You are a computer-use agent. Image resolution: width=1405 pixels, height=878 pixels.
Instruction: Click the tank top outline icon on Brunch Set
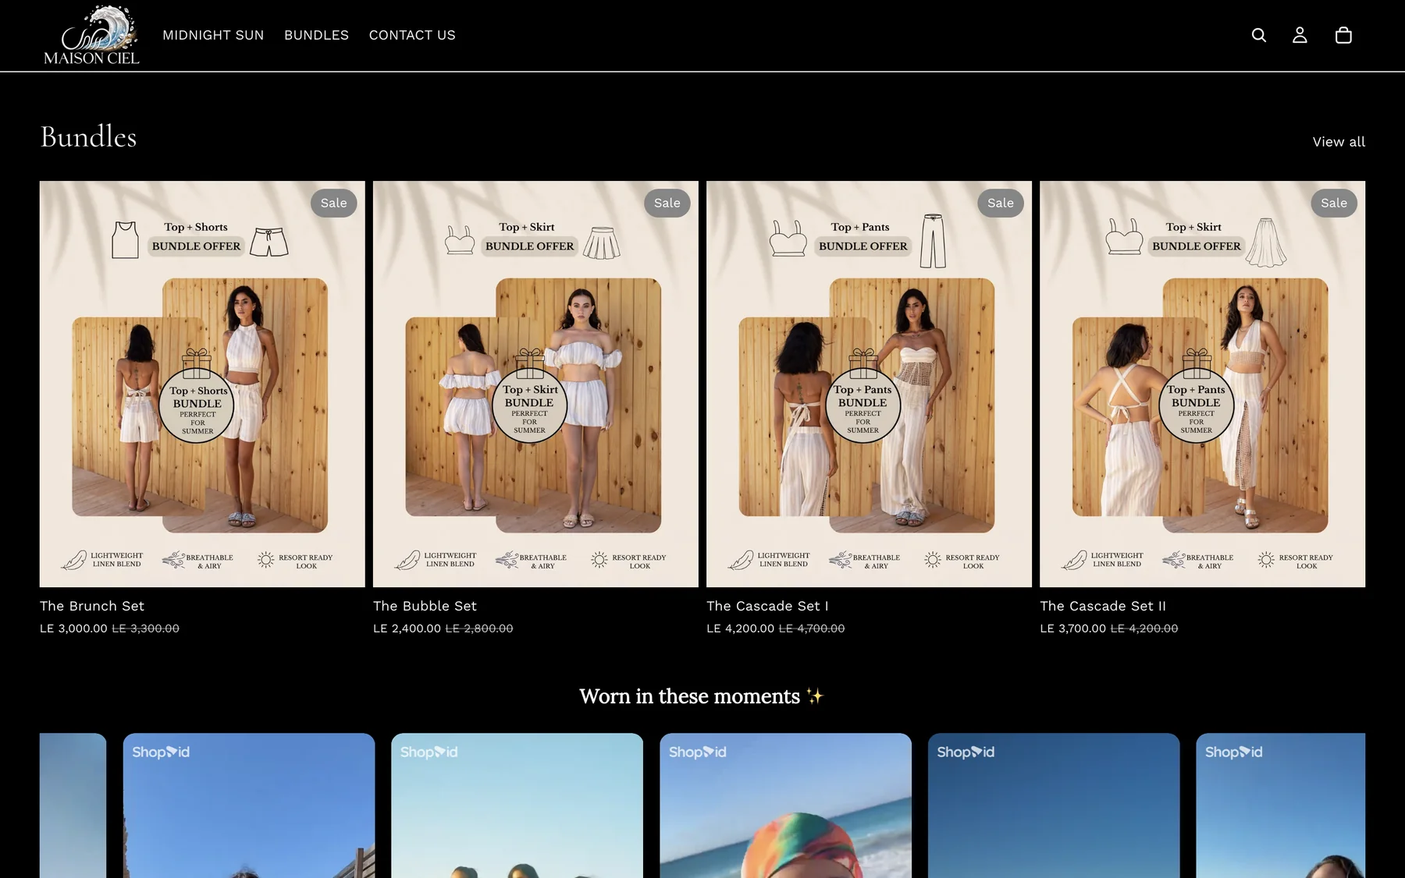pos(125,239)
